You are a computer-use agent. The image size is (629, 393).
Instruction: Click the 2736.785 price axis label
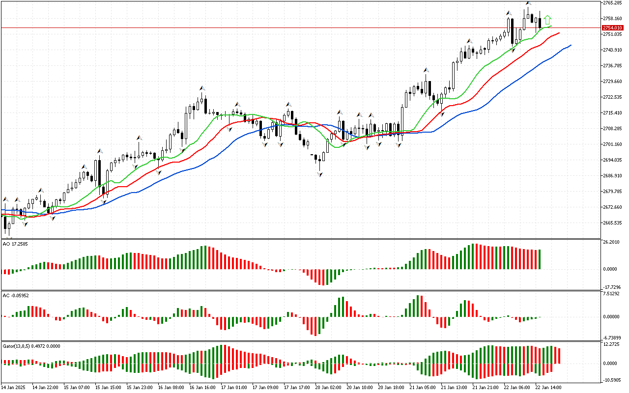pos(612,66)
